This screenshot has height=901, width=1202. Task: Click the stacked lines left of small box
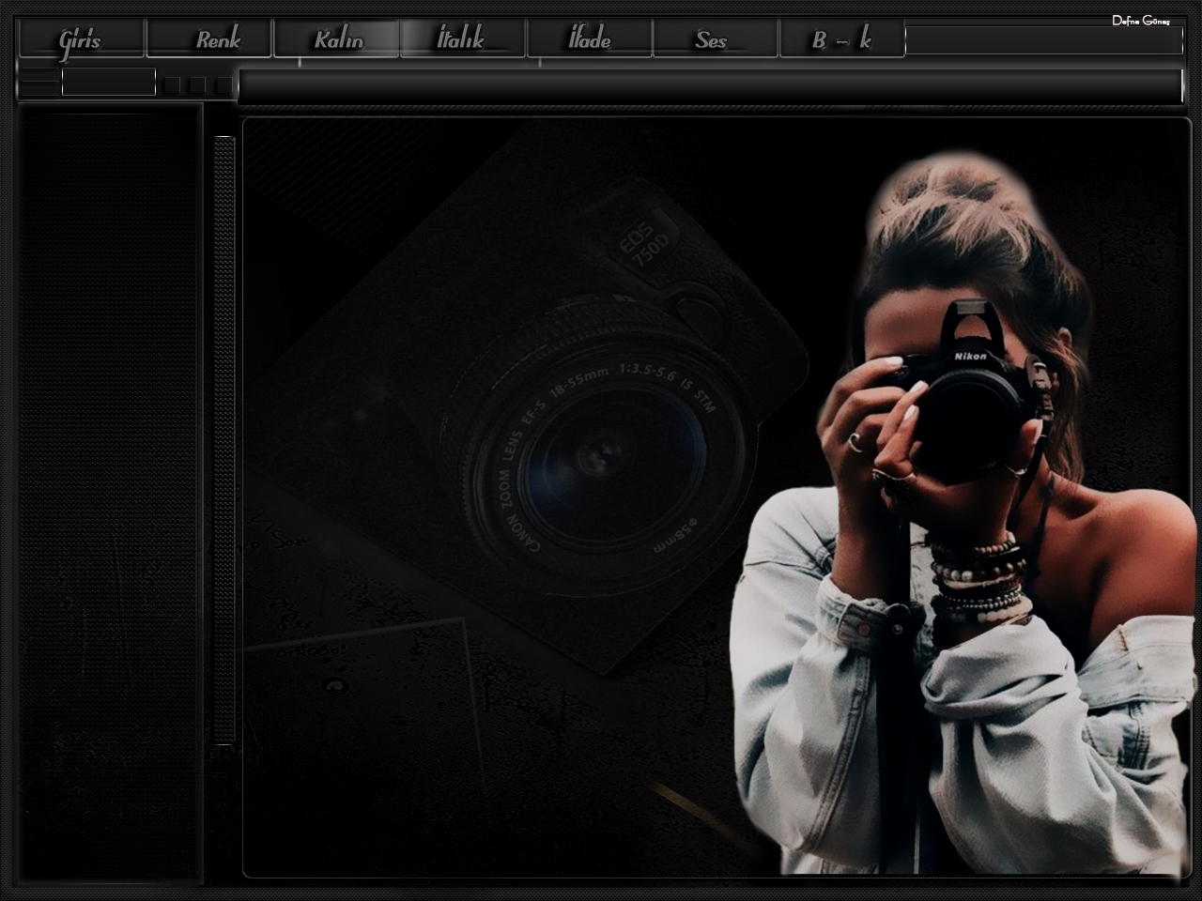tap(39, 83)
